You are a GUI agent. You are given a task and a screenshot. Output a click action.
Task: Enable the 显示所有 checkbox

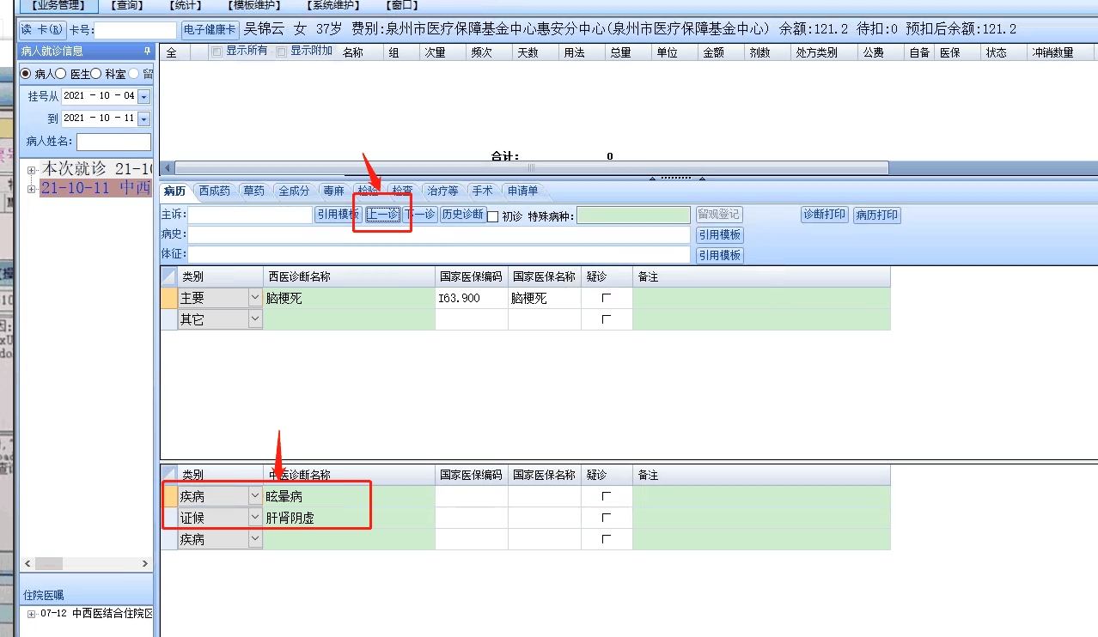click(x=217, y=52)
